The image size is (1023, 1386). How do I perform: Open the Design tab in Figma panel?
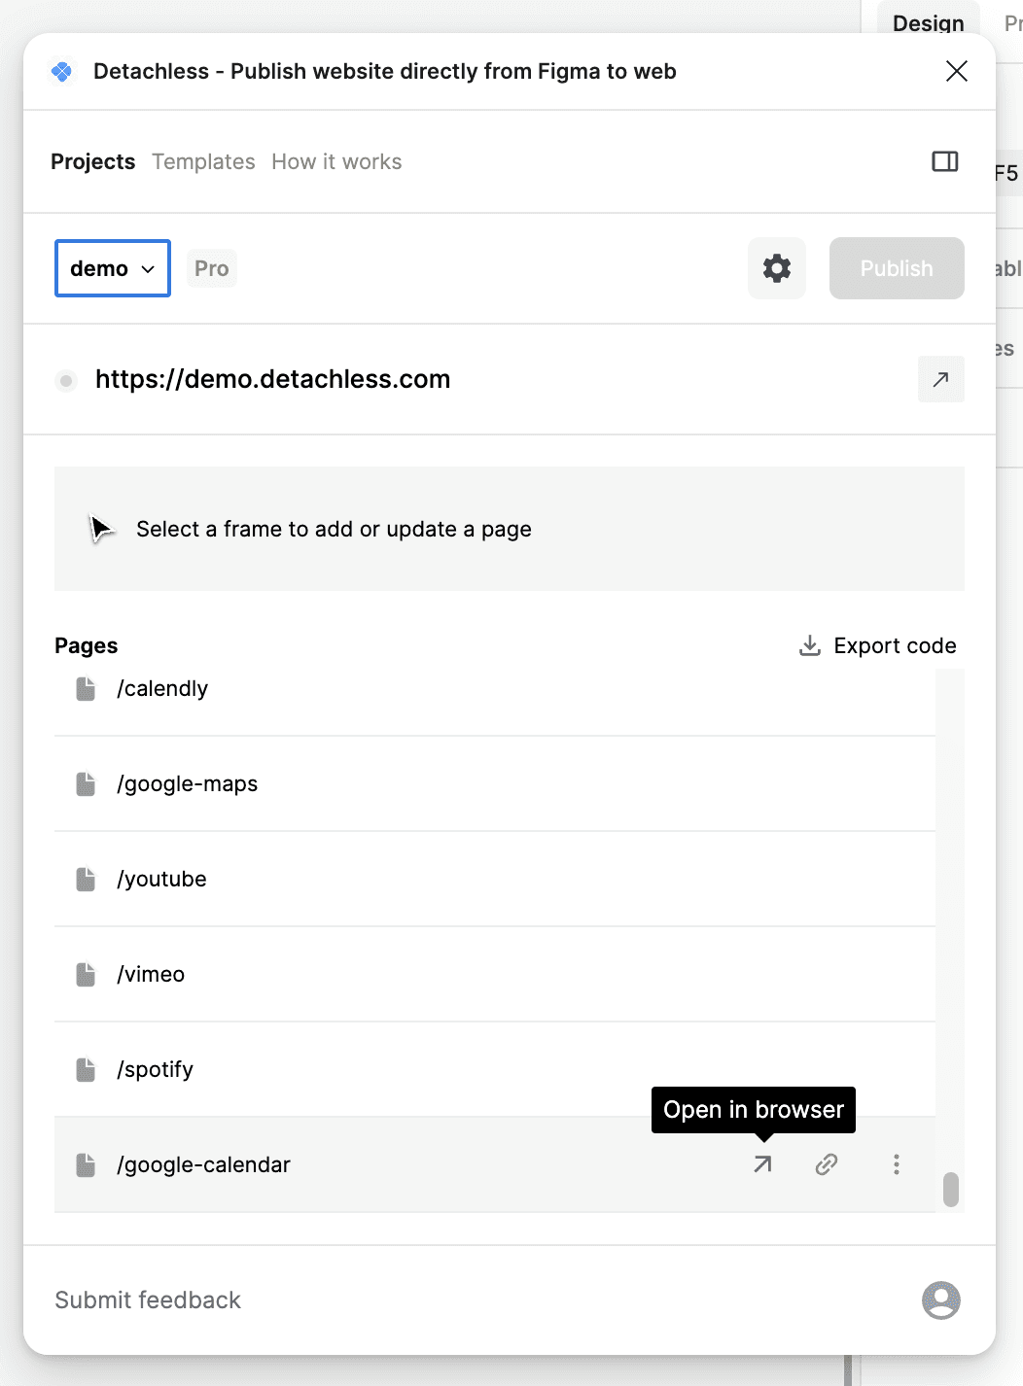point(929,22)
